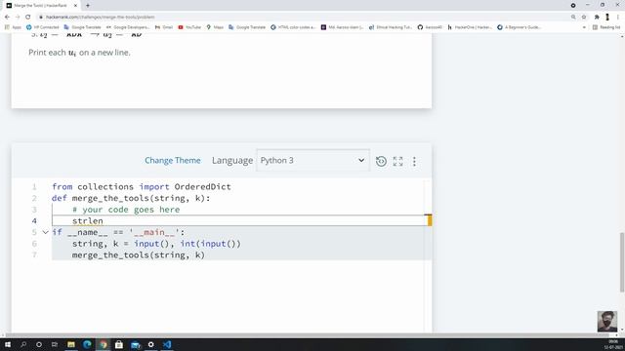Open the Apps bookmark shortcut
This screenshot has height=351, width=625.
[x=13, y=27]
